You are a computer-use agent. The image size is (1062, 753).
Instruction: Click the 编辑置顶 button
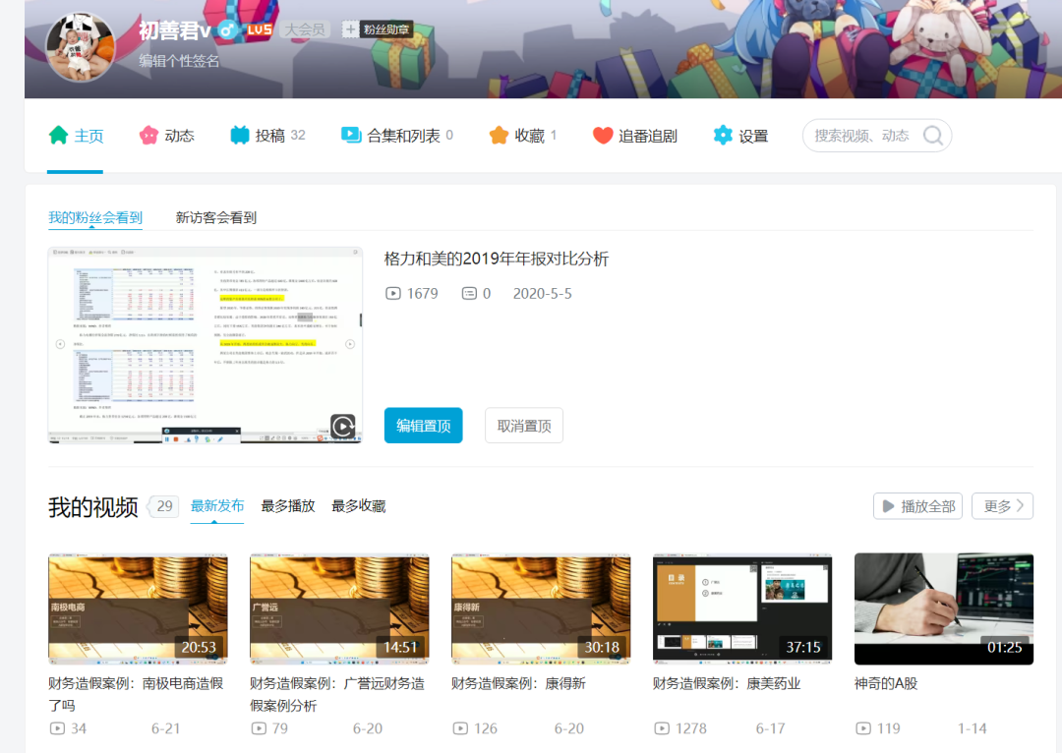pyautogui.click(x=423, y=426)
